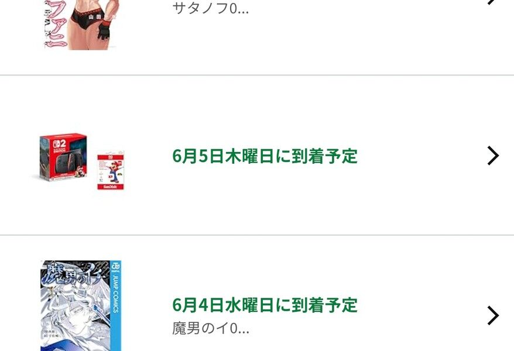514x351 pixels.
Task: Open the June 5 order via its chevron
Action: 493,156
